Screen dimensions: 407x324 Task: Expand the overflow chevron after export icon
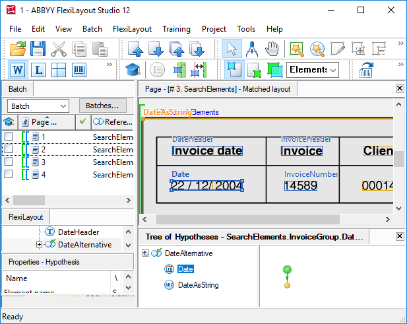tap(401, 64)
